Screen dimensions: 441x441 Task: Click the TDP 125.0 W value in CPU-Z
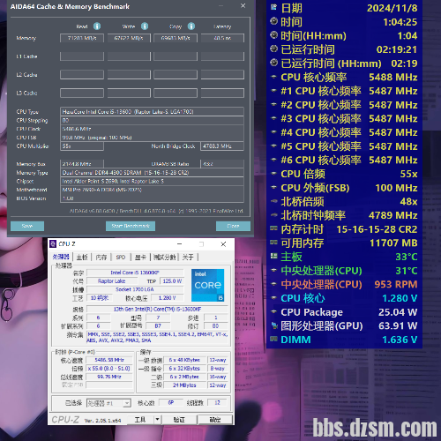tap(172, 281)
